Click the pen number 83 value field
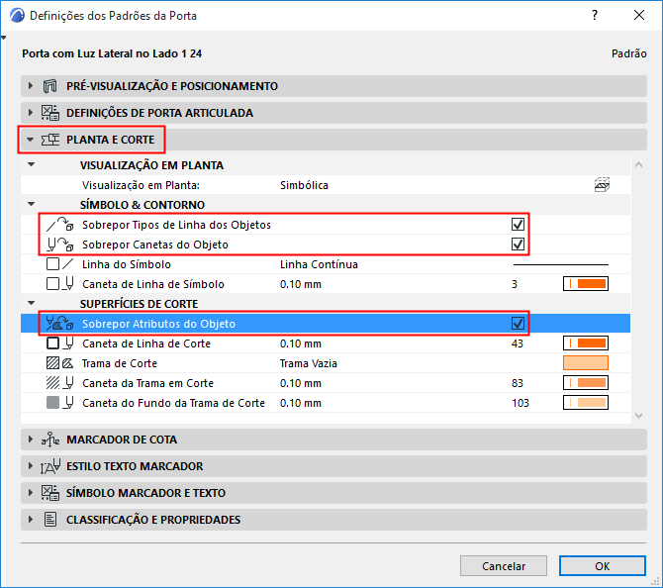The width and height of the screenshot is (663, 588). click(x=518, y=383)
